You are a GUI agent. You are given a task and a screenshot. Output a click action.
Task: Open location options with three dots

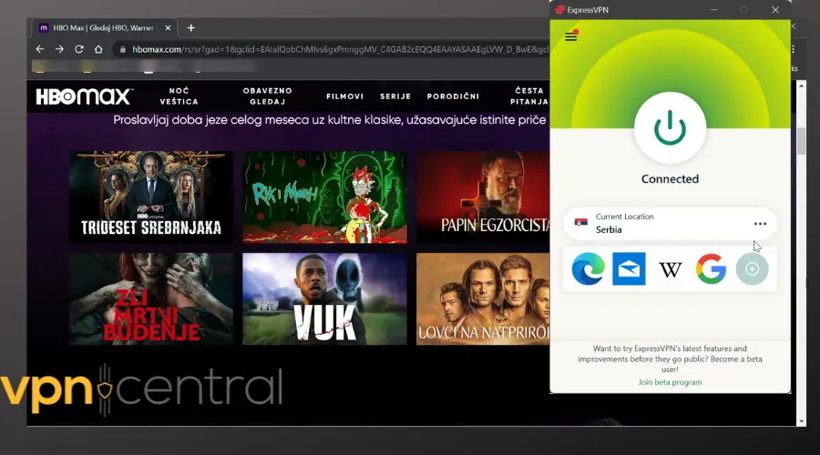coord(760,224)
